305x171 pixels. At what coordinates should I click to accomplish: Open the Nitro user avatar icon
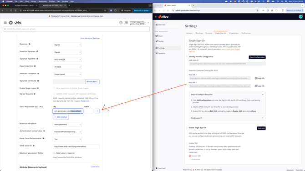point(301,17)
